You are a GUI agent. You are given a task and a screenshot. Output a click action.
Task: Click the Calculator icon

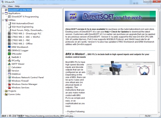click(x=9, y=67)
